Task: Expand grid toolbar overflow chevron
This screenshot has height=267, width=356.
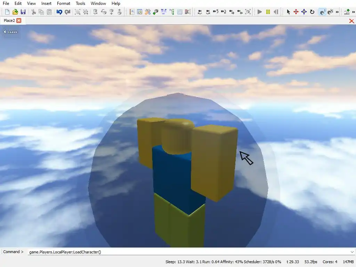Action: tap(337, 12)
